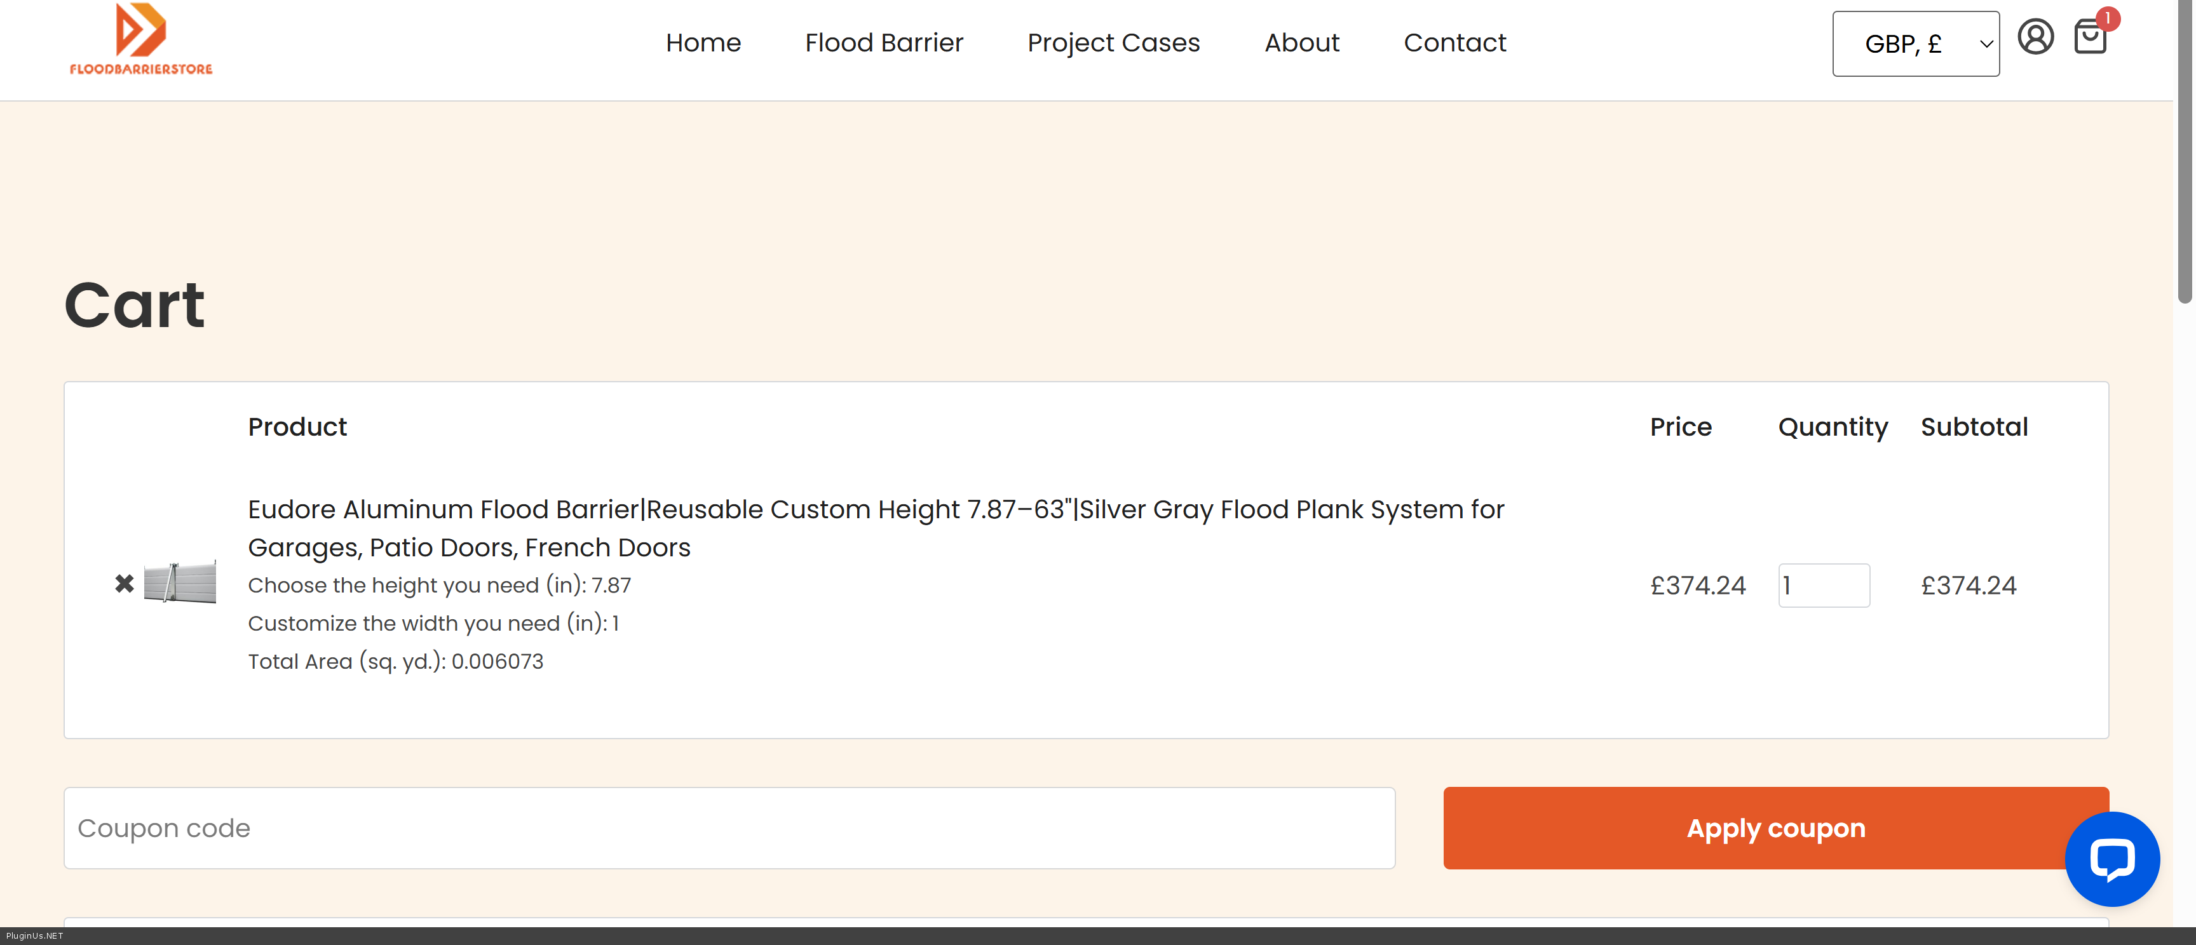The image size is (2196, 945).
Task: Open the live chat bubble
Action: click(2111, 858)
